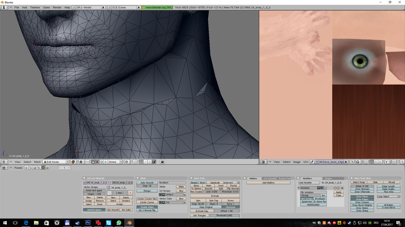Click the render preview image icon
405x227 pixels.
(x=162, y=162)
